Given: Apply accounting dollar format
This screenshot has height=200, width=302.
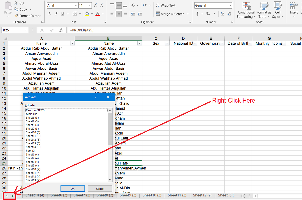Looking at the screenshot, I should tap(197, 14).
